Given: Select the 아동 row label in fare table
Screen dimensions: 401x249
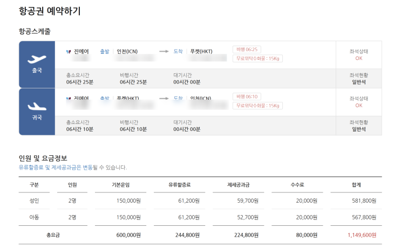Looking at the screenshot, I should [34, 217].
